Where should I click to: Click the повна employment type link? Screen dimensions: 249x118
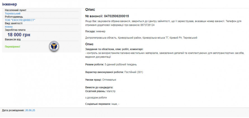point(9,27)
